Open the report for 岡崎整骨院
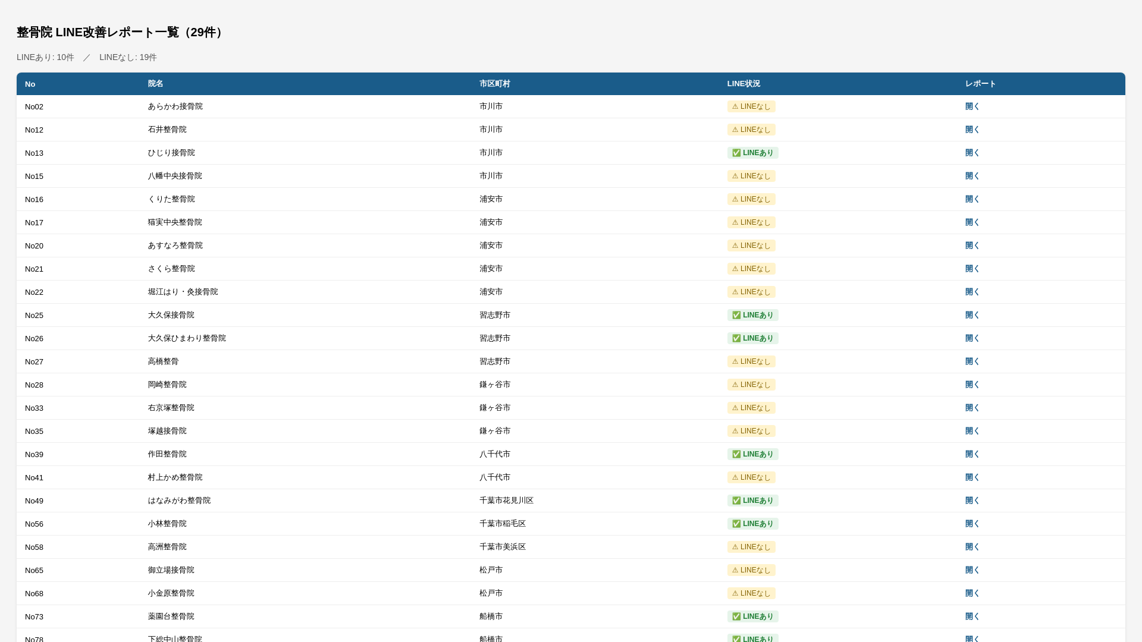The width and height of the screenshot is (1142, 642). [x=972, y=385]
